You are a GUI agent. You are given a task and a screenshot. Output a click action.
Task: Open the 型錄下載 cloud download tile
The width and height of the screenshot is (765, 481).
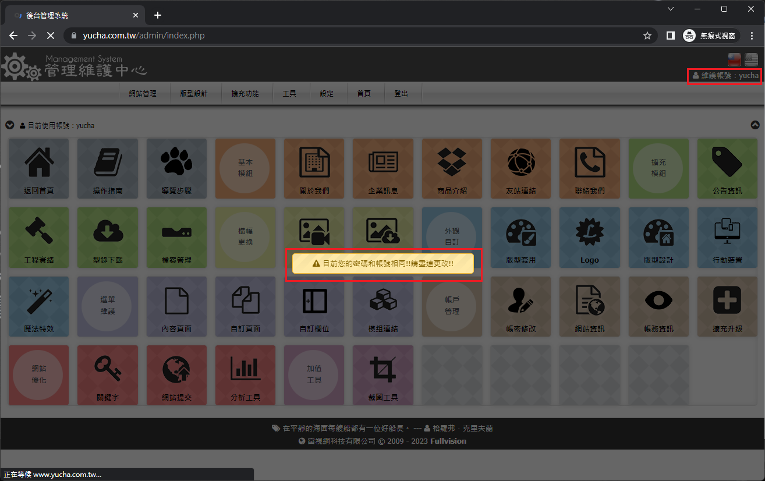pos(108,238)
